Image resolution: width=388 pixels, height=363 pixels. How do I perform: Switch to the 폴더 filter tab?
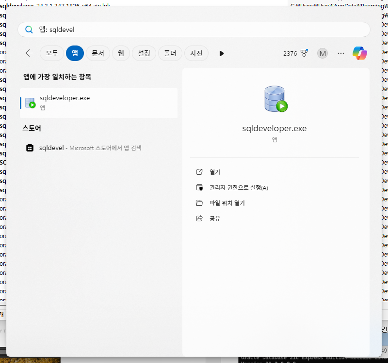tap(170, 53)
